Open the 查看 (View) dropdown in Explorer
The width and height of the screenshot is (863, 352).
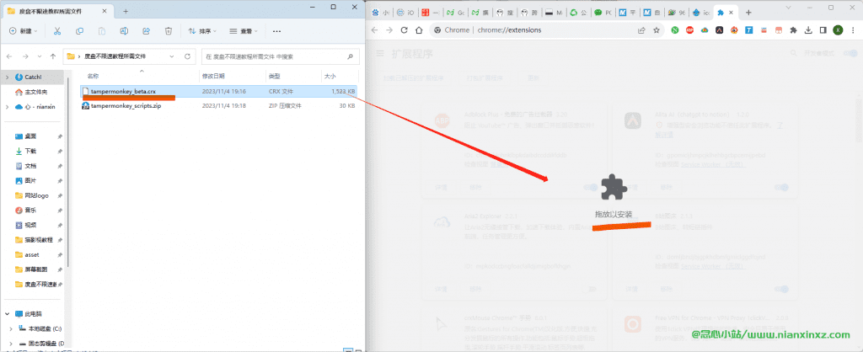coord(244,31)
